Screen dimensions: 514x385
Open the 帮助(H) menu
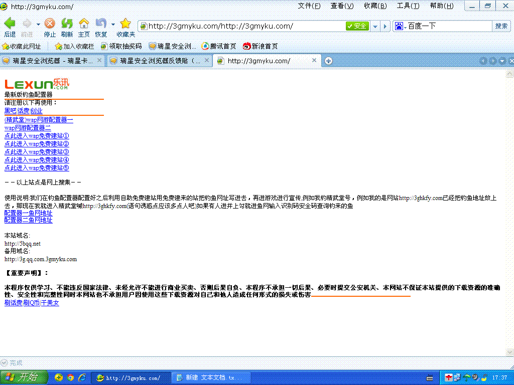click(442, 6)
